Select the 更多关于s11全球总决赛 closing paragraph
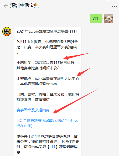This screenshot has width=119, height=156. (x=48, y=144)
